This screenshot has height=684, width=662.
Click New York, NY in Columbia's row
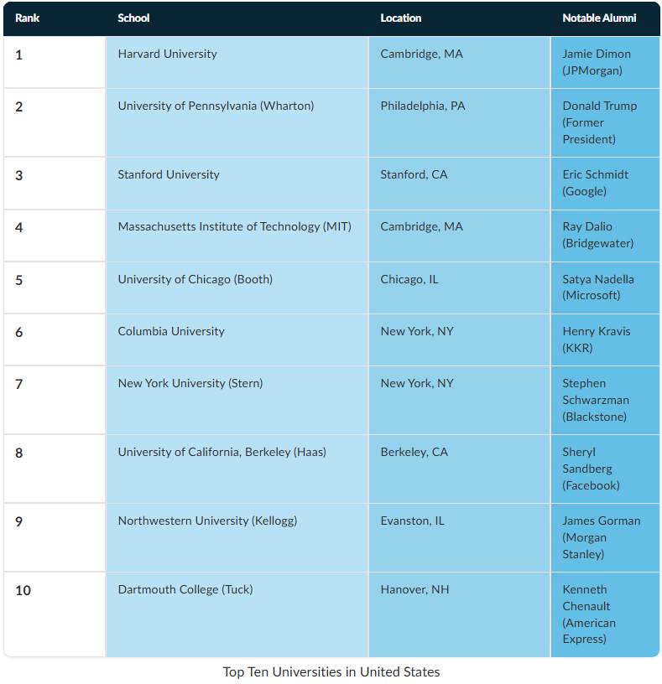[x=460, y=339]
